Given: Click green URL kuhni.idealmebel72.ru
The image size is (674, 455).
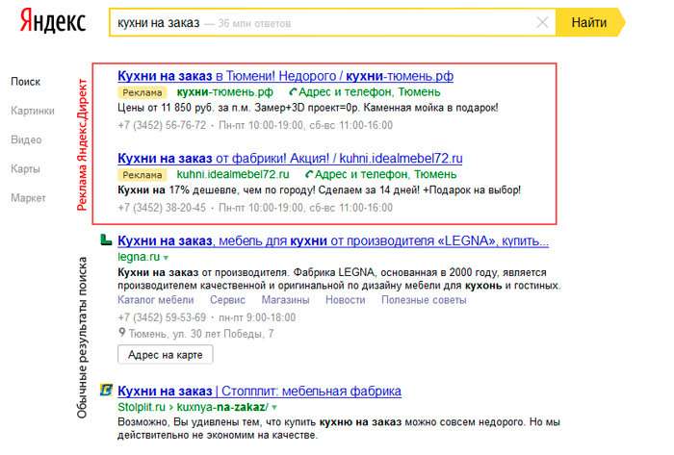Looking at the screenshot, I should point(233,174).
